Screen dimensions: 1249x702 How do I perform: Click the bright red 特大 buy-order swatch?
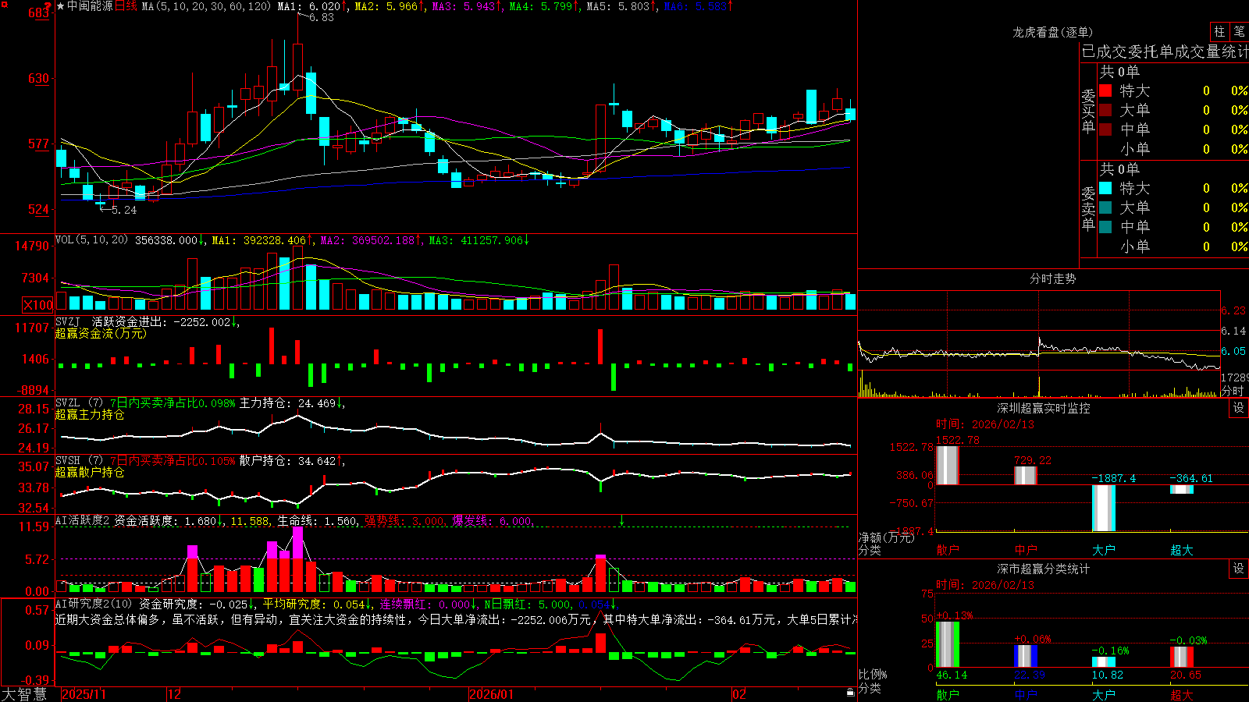[1105, 90]
